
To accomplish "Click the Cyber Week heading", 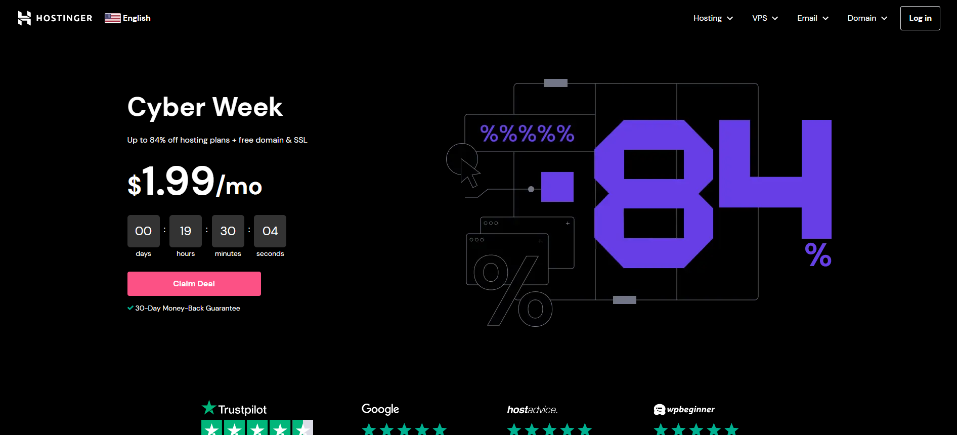I will [205, 107].
